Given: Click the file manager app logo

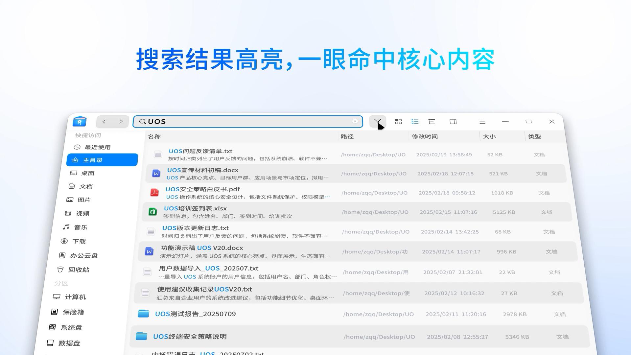Looking at the screenshot, I should (80, 121).
